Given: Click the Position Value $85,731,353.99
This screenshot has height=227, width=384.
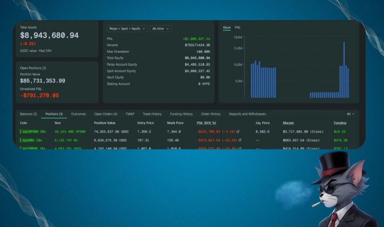Looking at the screenshot, I should 42,80.
